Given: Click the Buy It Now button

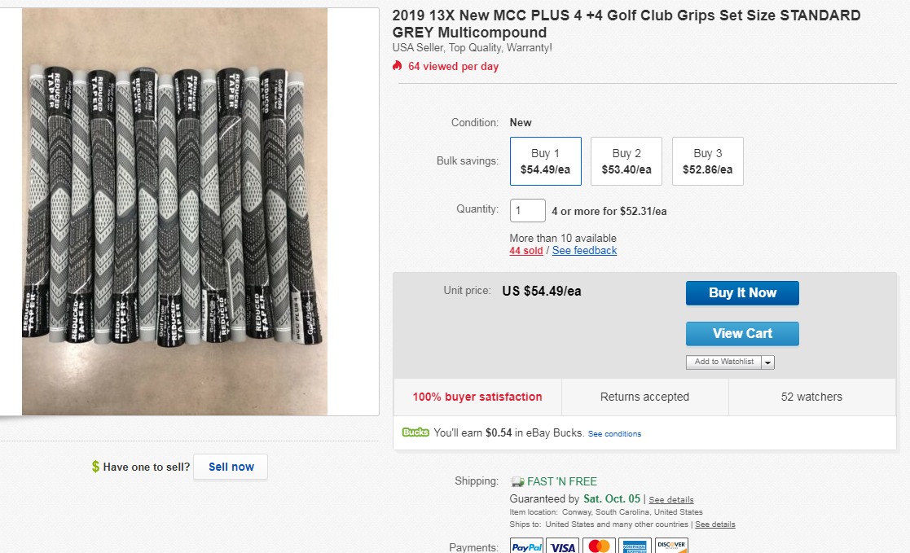Looking at the screenshot, I should (x=742, y=293).
